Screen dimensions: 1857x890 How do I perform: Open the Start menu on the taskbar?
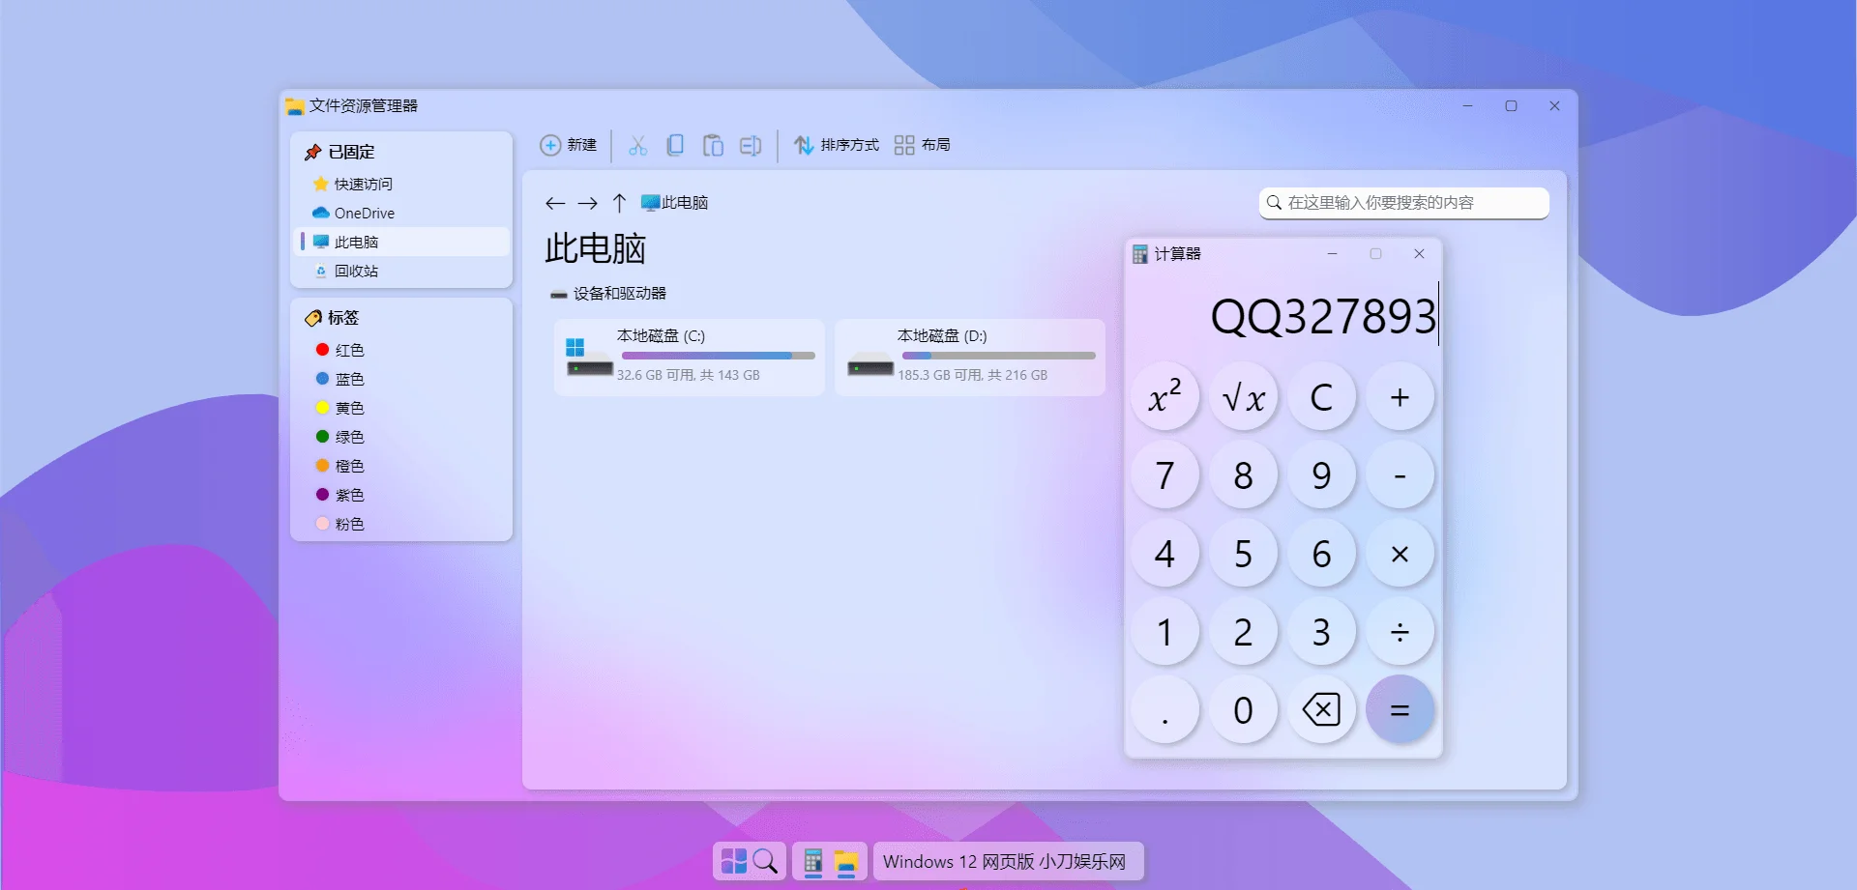pos(736,860)
